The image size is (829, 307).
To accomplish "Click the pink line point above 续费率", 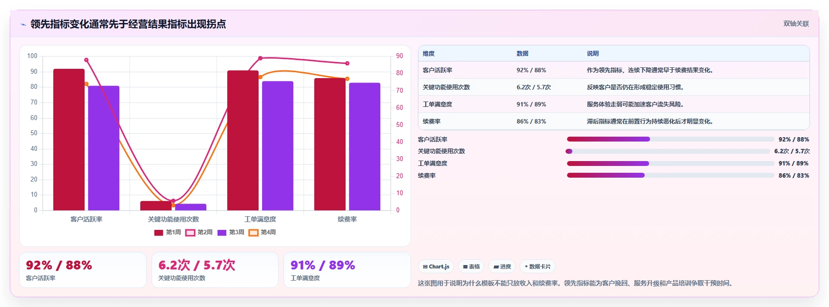I will tap(348, 63).
